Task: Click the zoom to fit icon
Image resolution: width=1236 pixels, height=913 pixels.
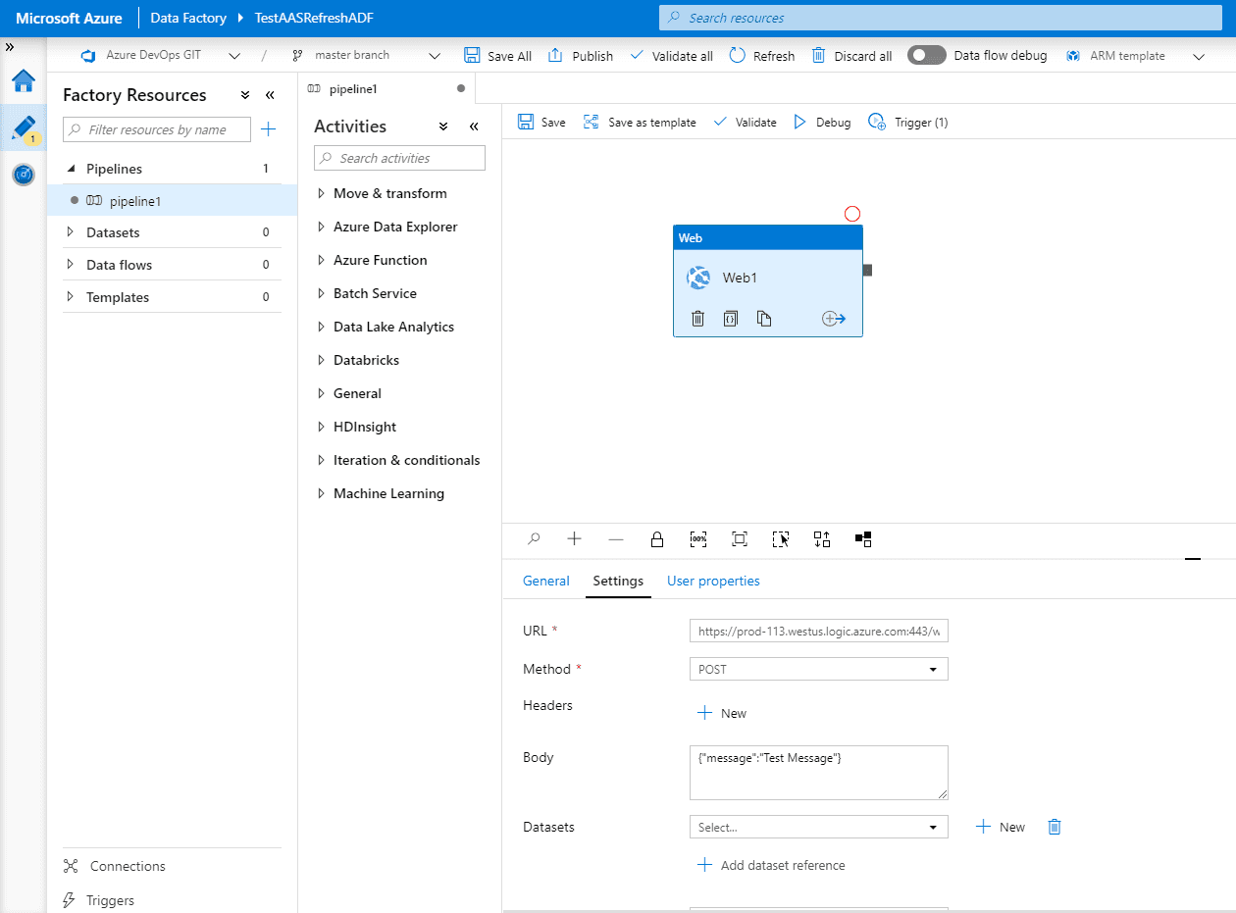Action: click(740, 539)
